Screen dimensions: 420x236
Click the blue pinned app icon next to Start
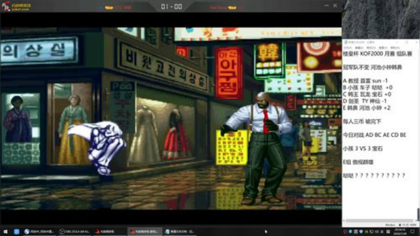pos(16,231)
